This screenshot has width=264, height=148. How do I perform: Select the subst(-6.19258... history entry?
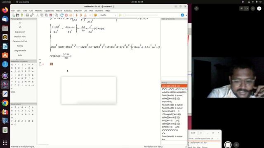174,92
